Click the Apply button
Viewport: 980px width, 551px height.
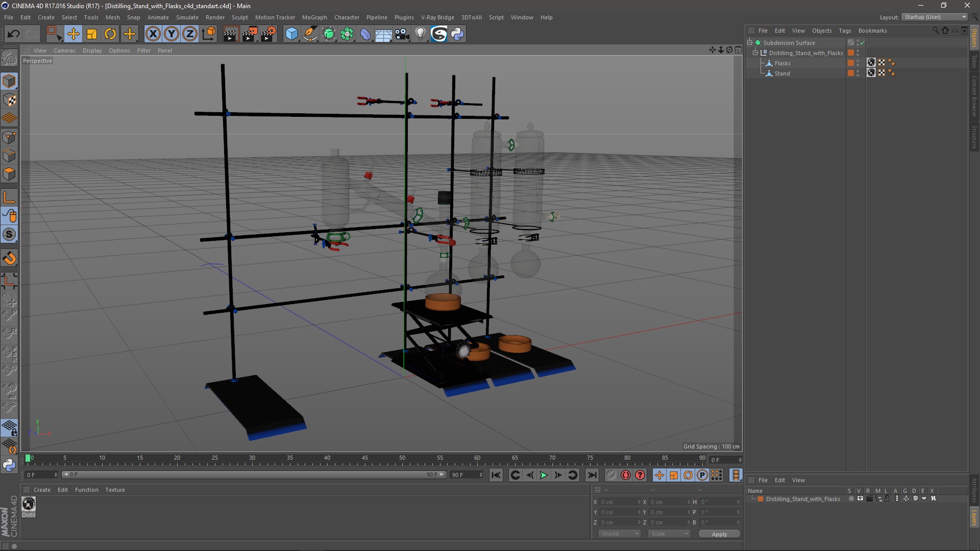point(719,534)
